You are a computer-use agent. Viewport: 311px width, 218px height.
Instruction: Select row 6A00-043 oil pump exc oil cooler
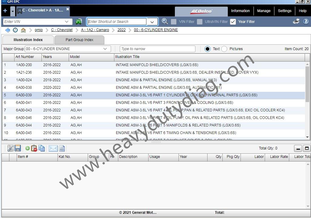pyautogui.click(x=154, y=110)
